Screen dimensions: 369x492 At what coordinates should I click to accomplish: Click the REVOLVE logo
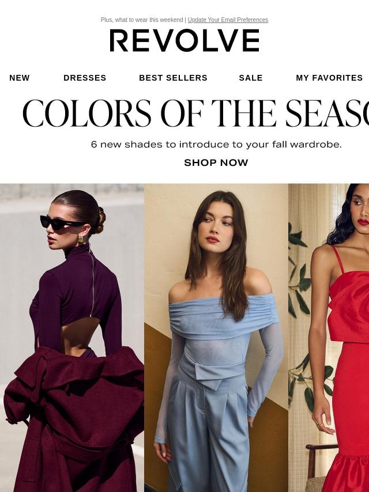point(184,40)
